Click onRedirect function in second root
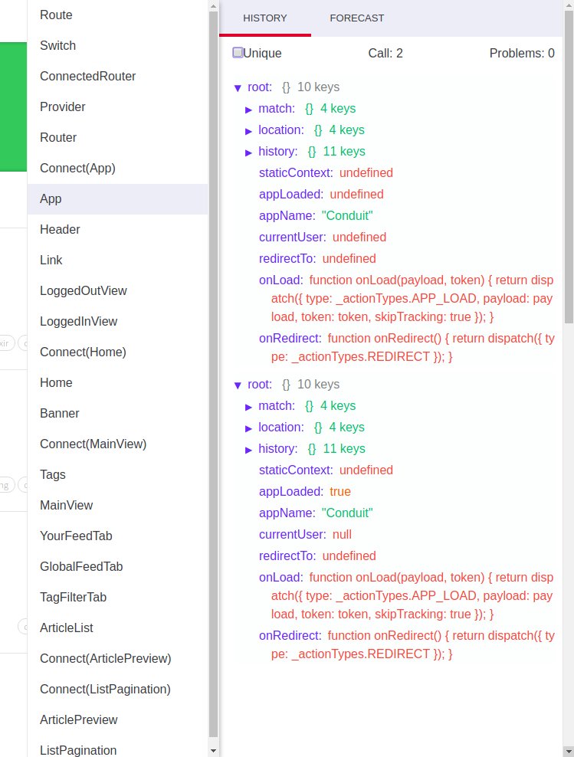Viewport: 574px width, 757px height. click(x=406, y=644)
